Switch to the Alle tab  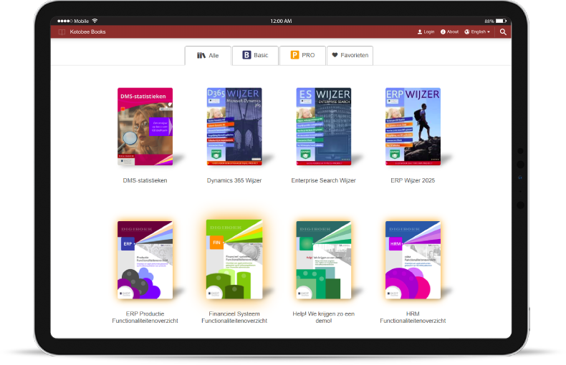tap(208, 56)
